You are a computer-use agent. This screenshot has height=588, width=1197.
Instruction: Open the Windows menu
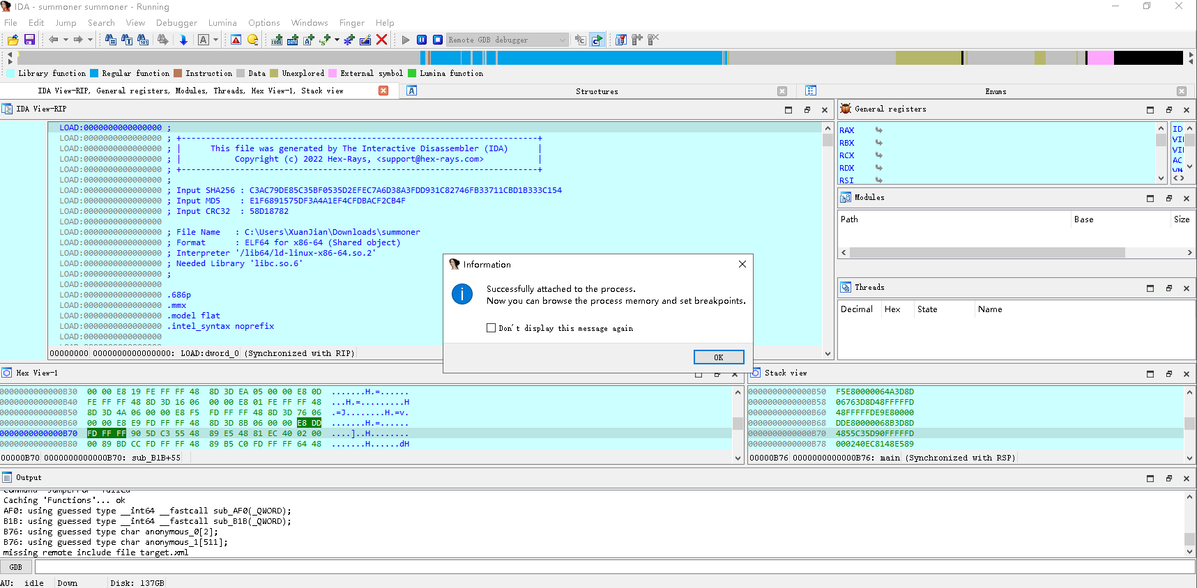point(310,23)
